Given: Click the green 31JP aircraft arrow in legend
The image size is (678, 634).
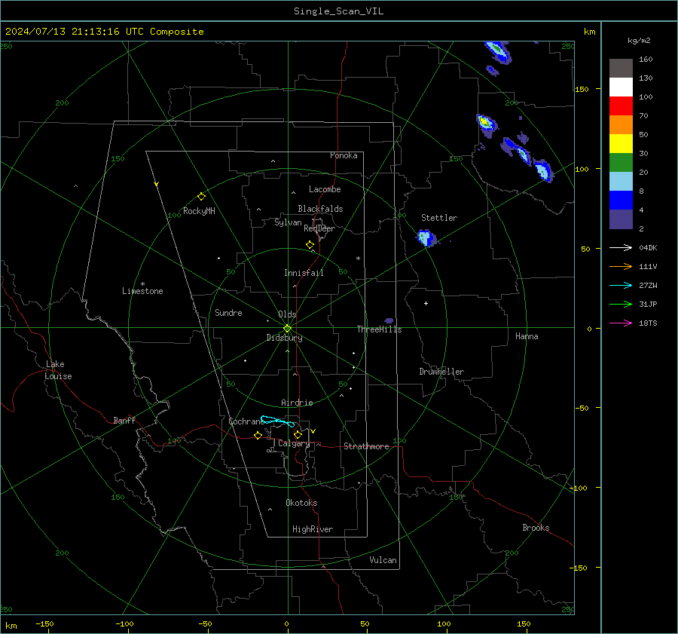Looking at the screenshot, I should 621,305.
